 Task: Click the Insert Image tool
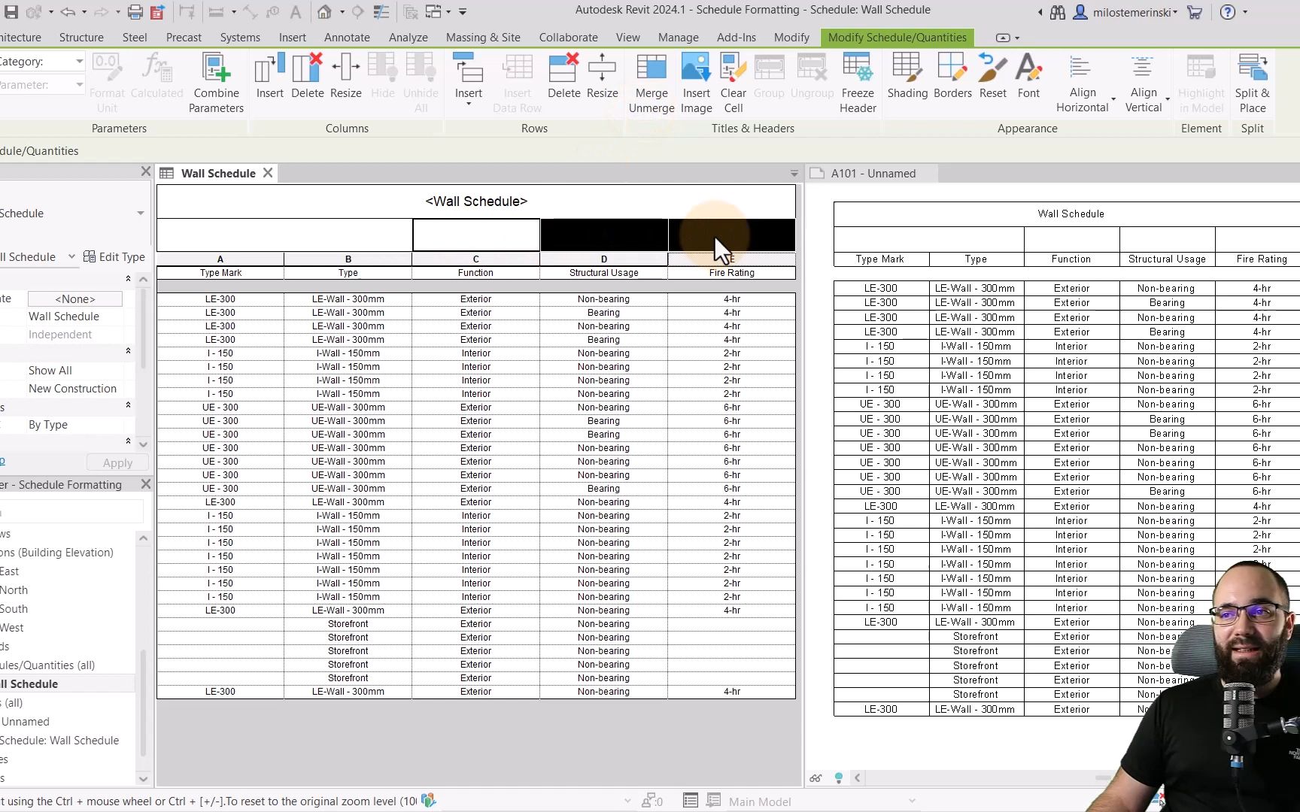[x=696, y=81]
